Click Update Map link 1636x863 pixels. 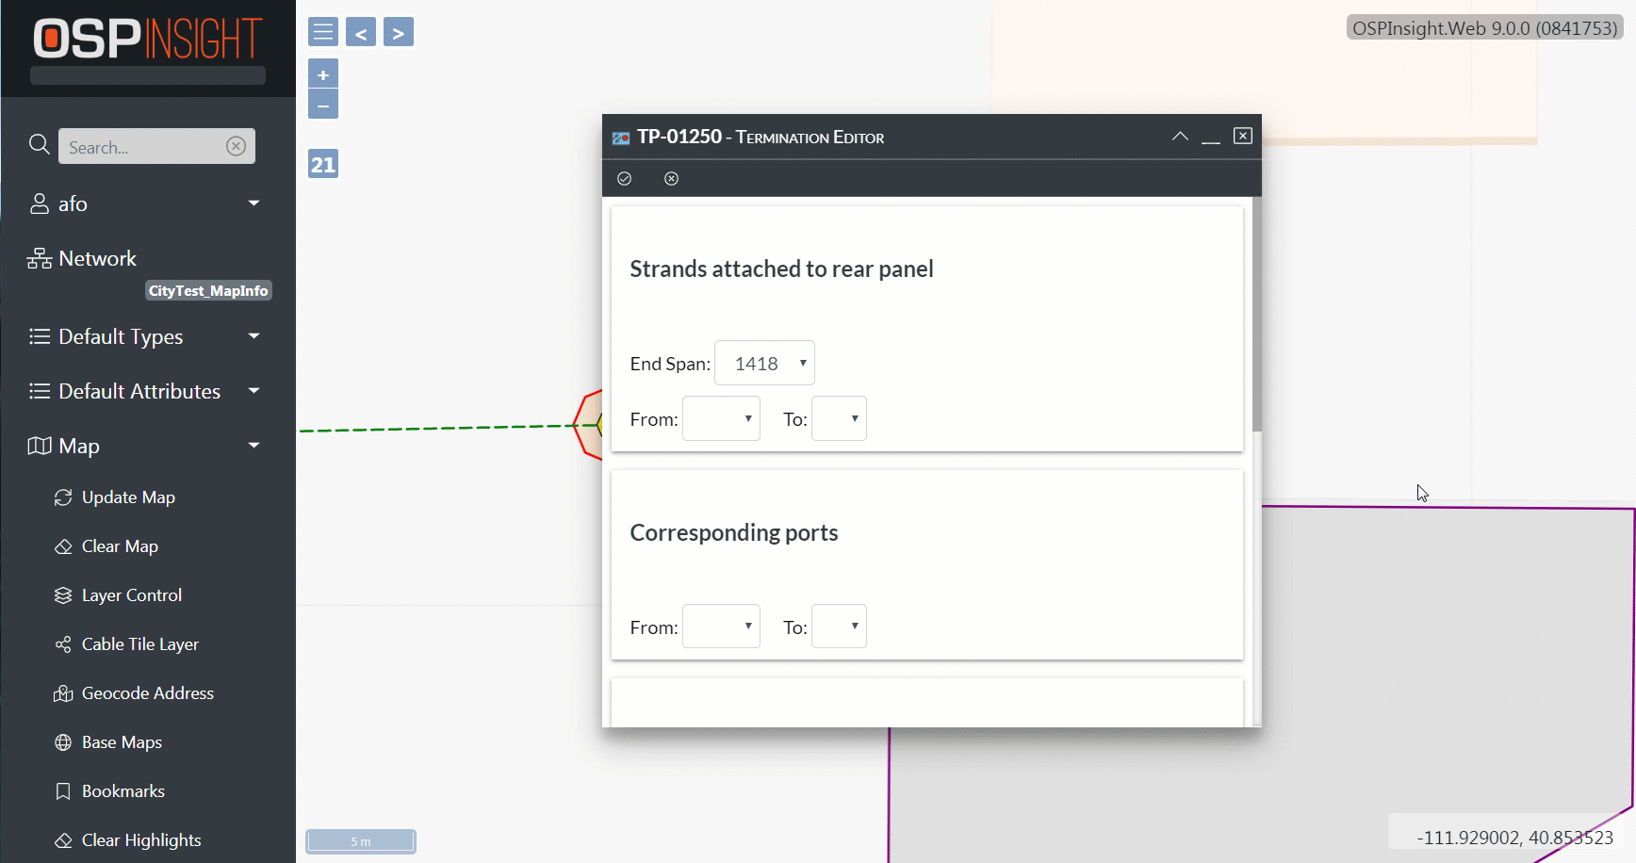(128, 497)
